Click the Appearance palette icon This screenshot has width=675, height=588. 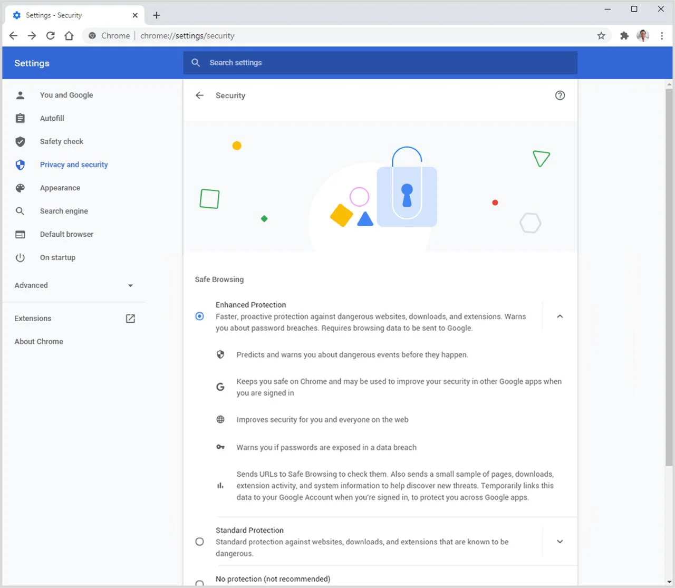(20, 188)
